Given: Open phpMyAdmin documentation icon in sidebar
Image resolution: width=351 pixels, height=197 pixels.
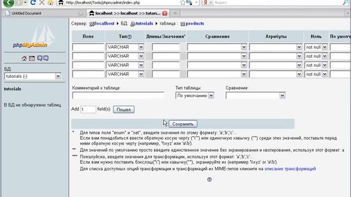Looking at the screenshot, I should (39, 59).
